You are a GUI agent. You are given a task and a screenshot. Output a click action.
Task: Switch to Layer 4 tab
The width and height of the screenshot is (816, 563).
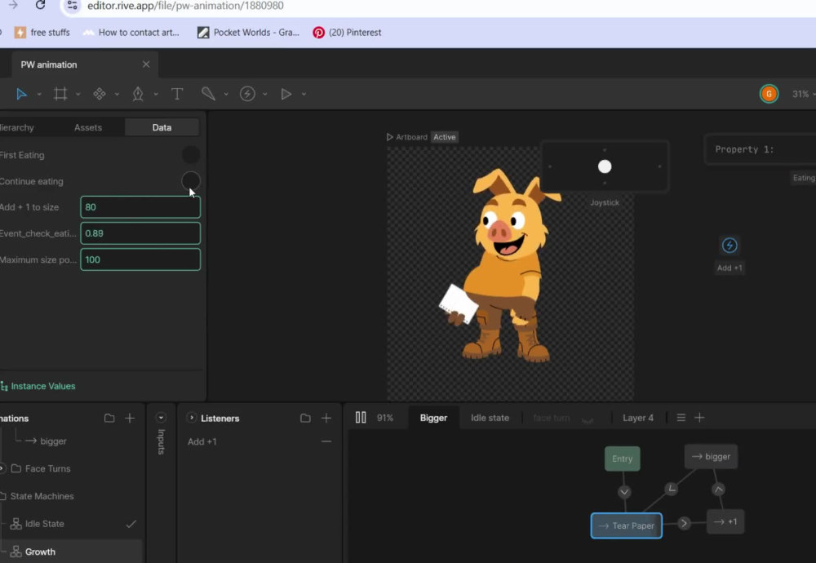tap(638, 418)
